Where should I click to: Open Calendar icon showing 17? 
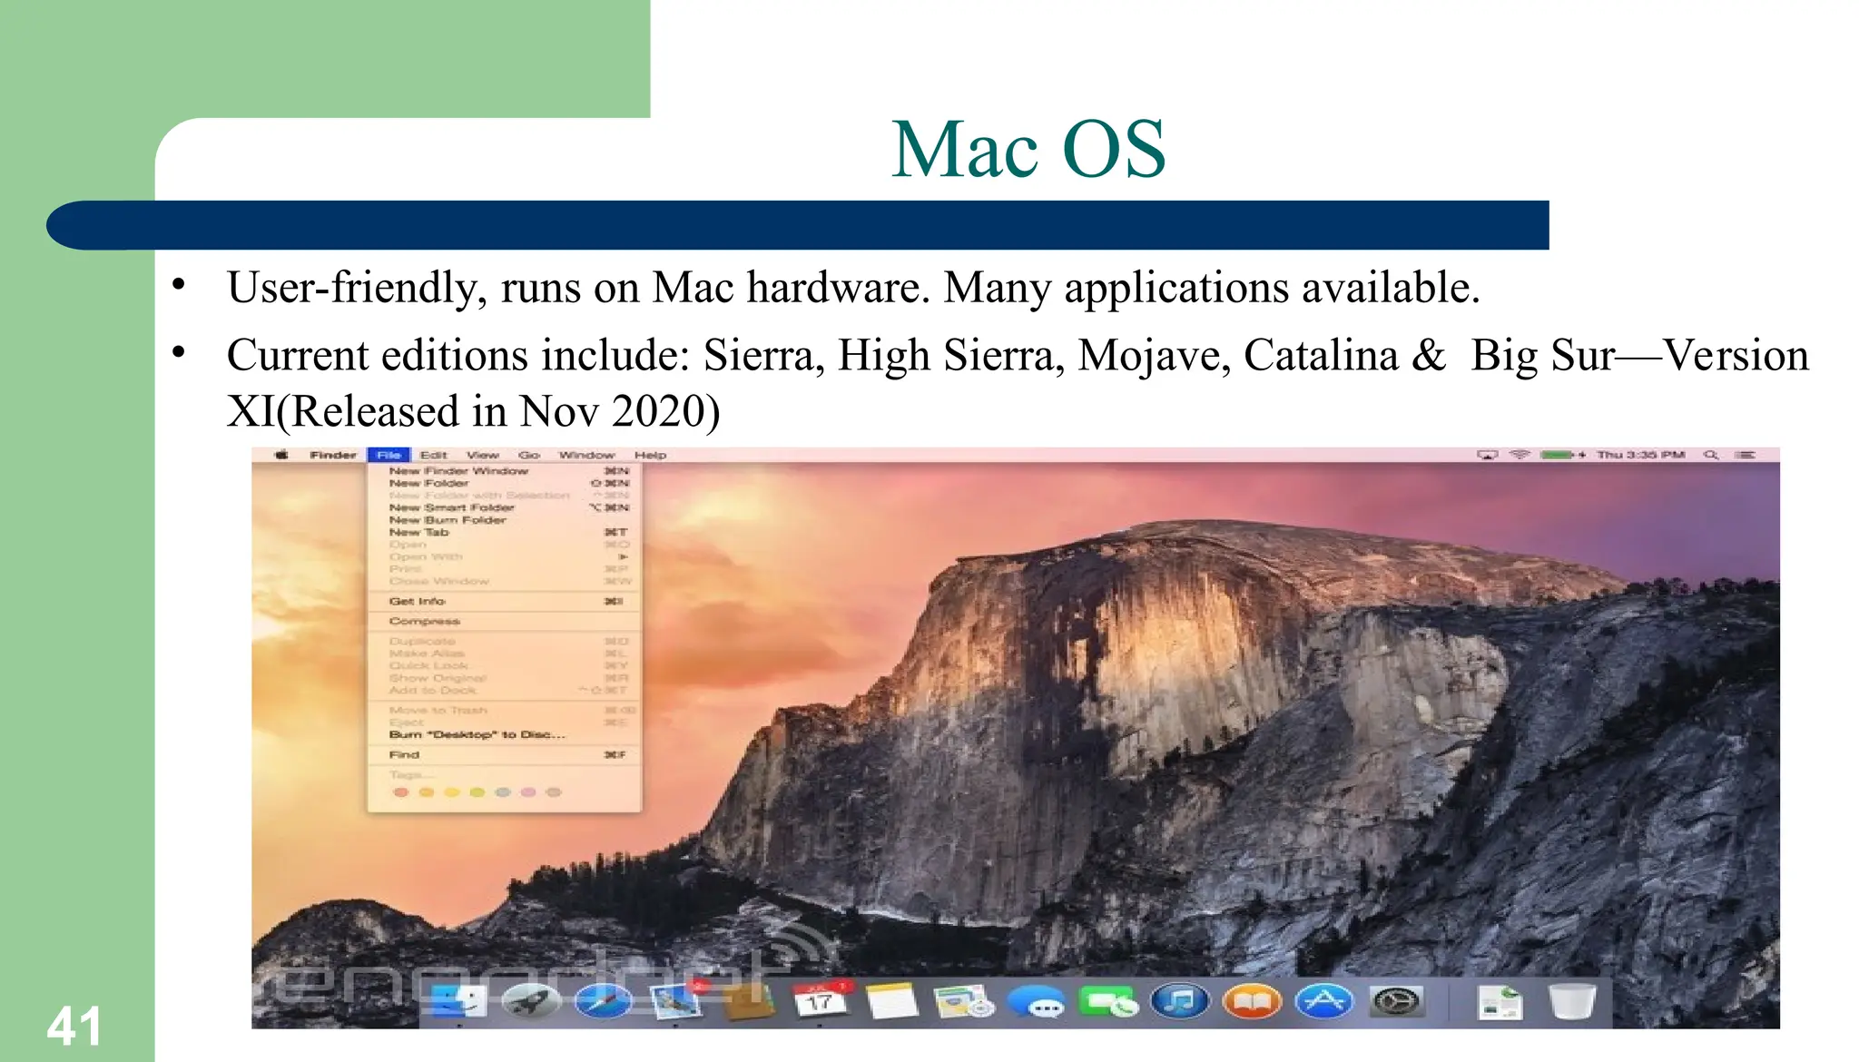pos(821,1002)
